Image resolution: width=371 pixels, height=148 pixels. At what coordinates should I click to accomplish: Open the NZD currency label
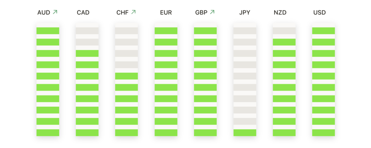[x=280, y=13]
